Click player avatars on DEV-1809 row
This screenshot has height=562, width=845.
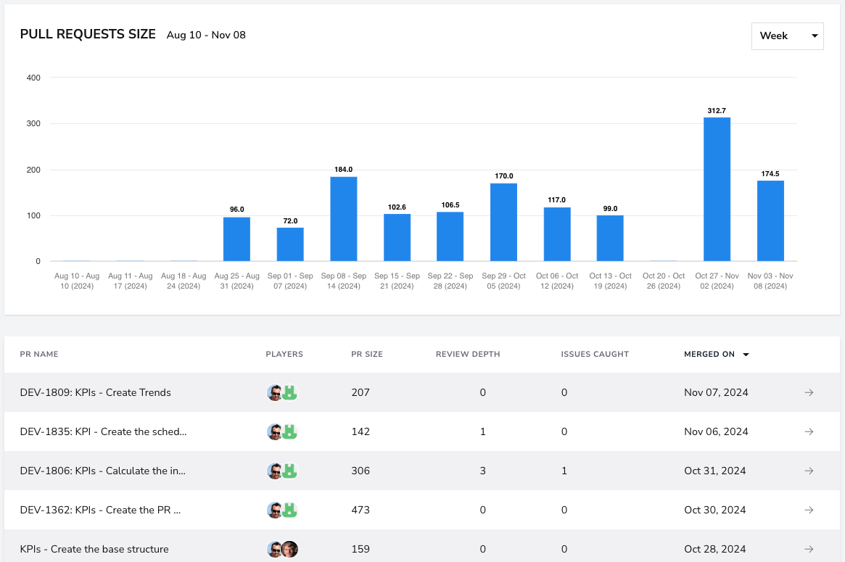[282, 393]
